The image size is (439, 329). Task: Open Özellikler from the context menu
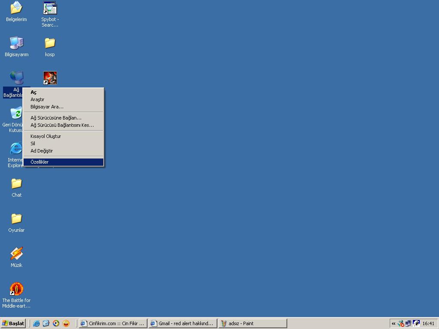pyautogui.click(x=63, y=162)
